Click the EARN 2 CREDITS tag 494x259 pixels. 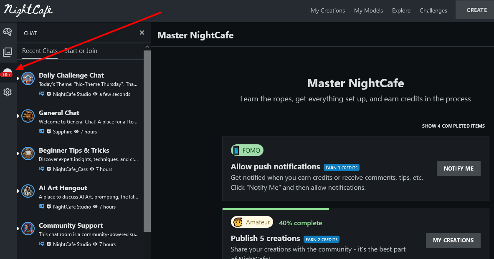[322, 239]
